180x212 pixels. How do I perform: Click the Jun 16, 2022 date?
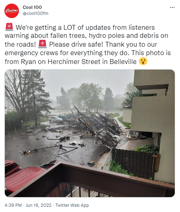(x=38, y=205)
